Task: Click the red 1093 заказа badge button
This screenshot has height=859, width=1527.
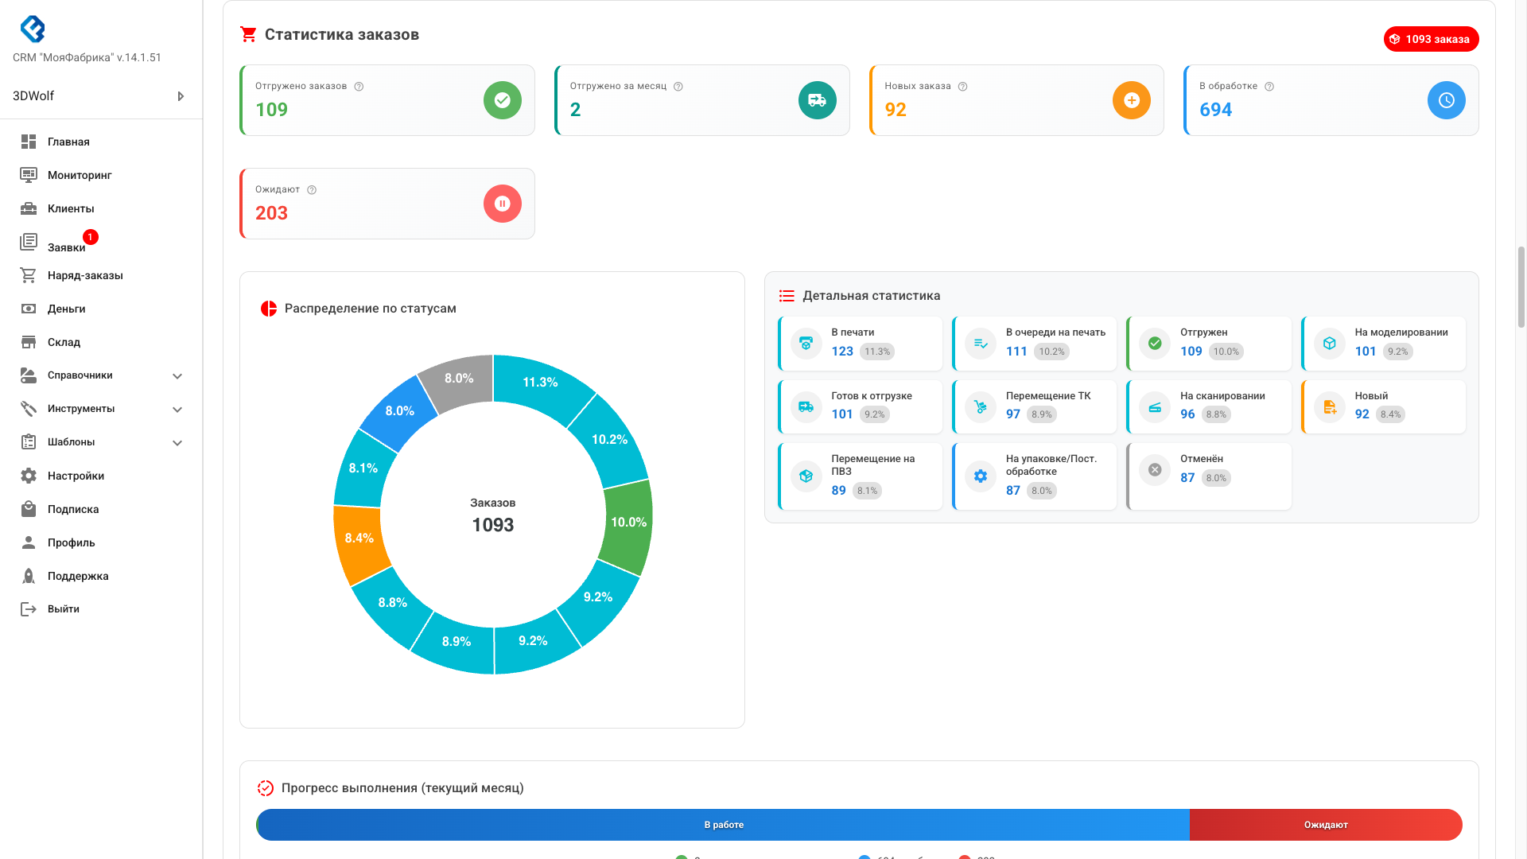Action: [1431, 39]
